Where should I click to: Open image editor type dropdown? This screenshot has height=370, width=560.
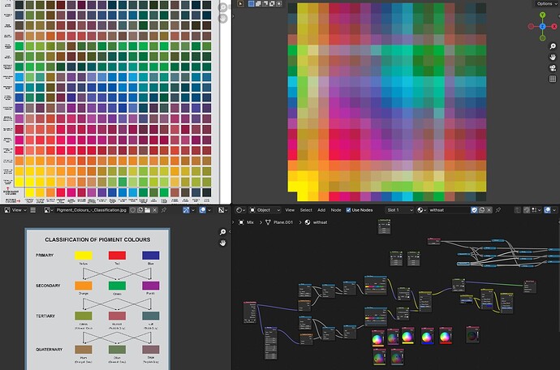pos(7,210)
